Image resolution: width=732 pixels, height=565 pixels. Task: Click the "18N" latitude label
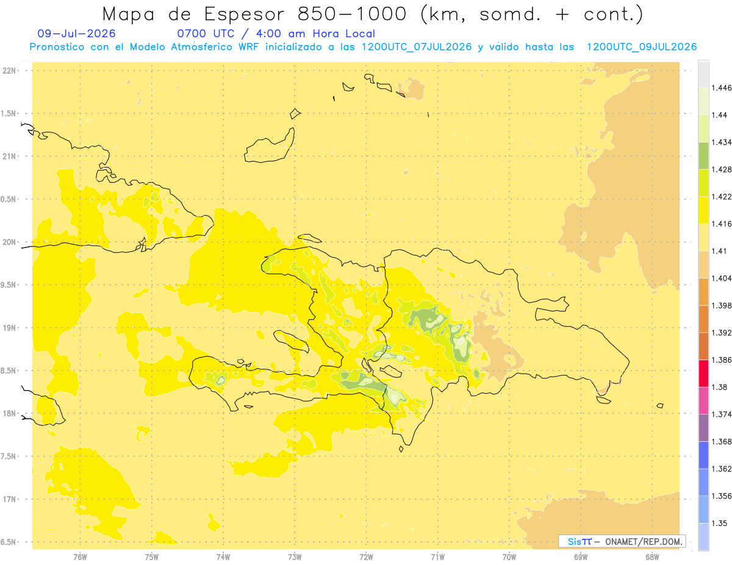[10, 413]
